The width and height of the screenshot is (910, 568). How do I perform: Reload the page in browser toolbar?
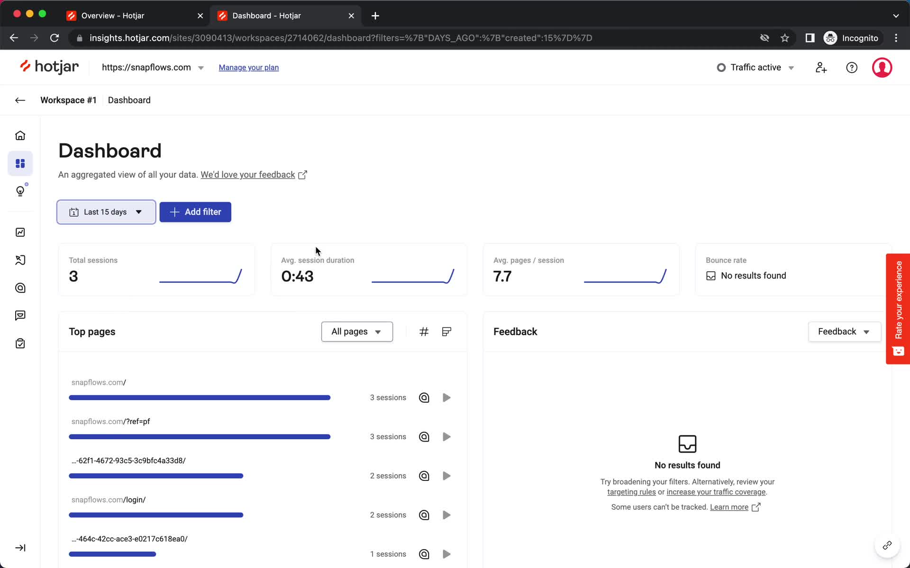pos(55,38)
